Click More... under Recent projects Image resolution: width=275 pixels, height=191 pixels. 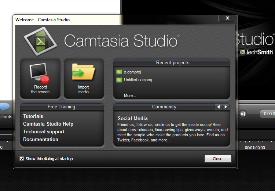[x=130, y=95]
